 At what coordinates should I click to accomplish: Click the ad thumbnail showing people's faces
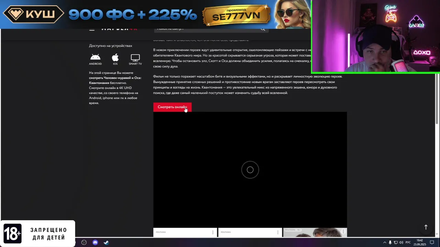coord(315,233)
